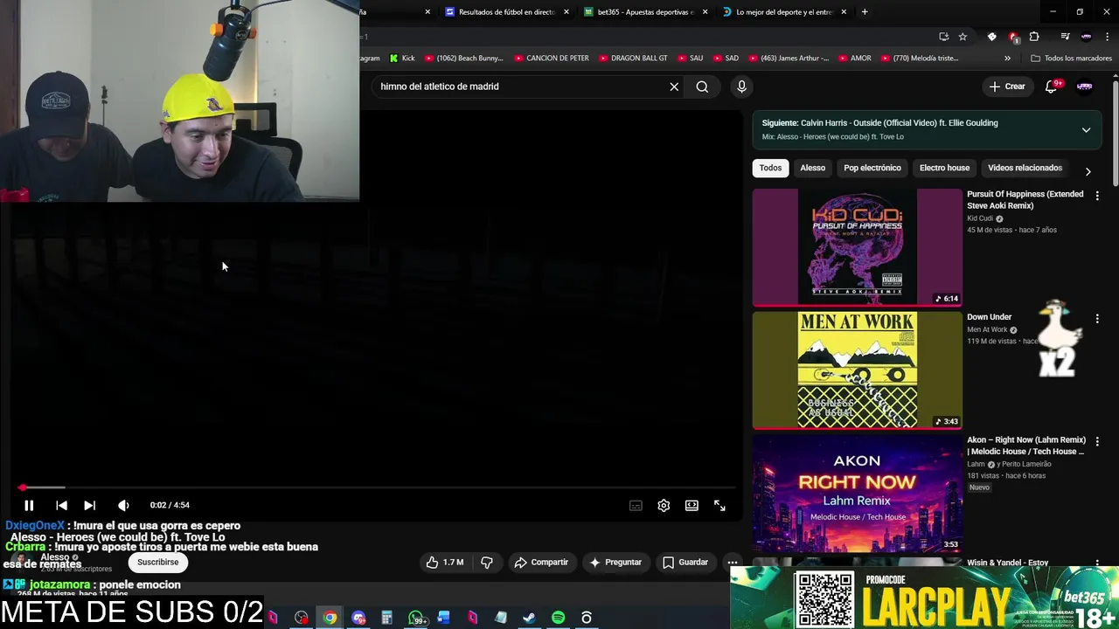Open the Kick bookmark

[x=402, y=59]
